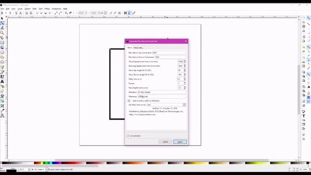Adjust the Travel Speed spinner arrows

185,62
